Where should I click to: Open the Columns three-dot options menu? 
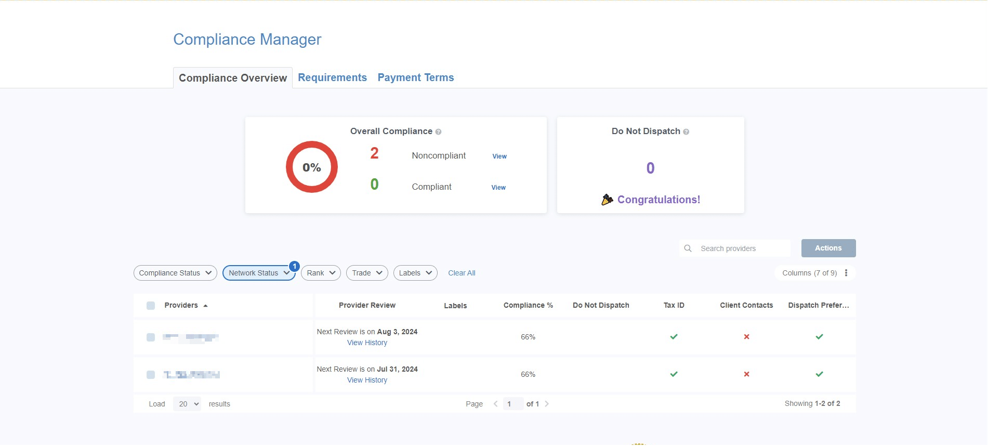[x=846, y=273]
